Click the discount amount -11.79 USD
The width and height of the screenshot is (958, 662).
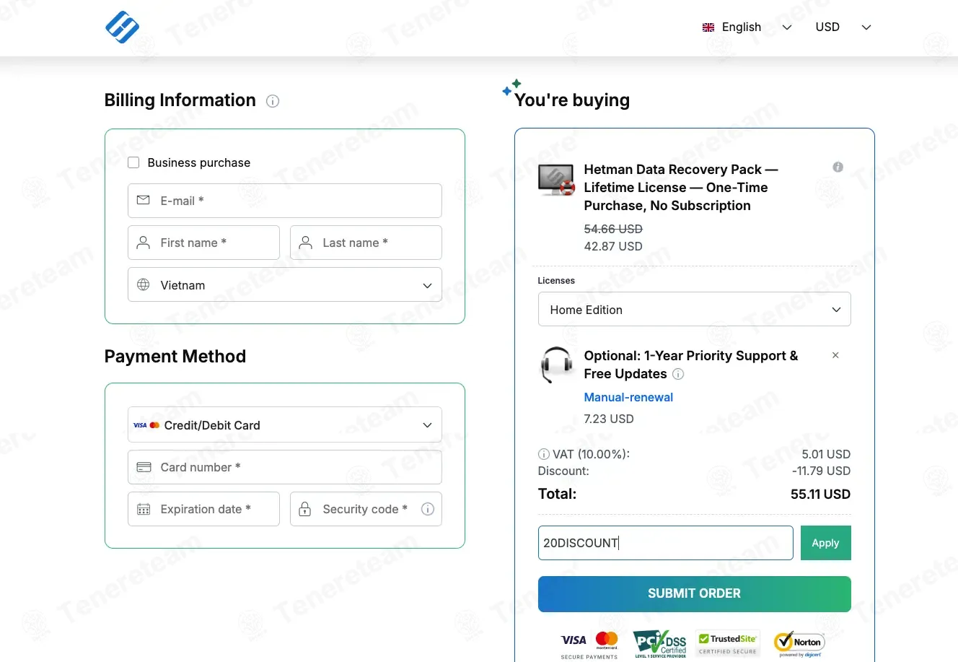tap(821, 471)
